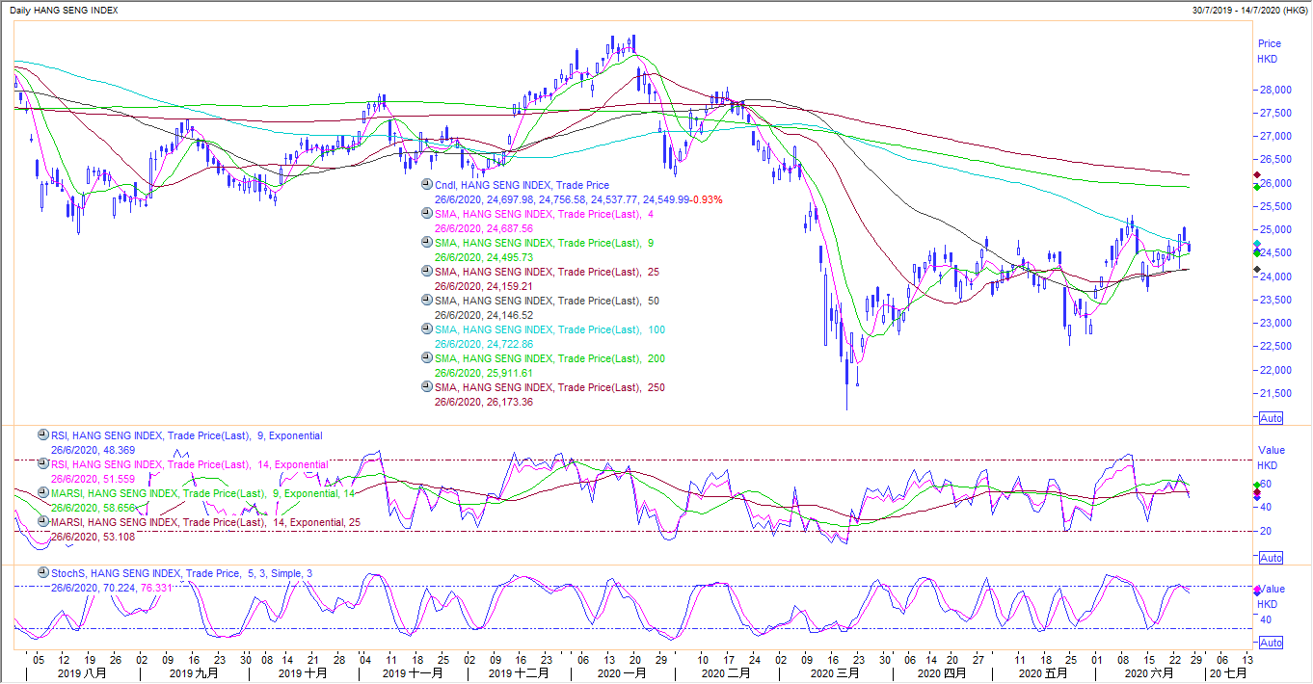Click the icon beside MARSI 9 Exponential 14 legend
1313x684 pixels.
tap(43, 492)
